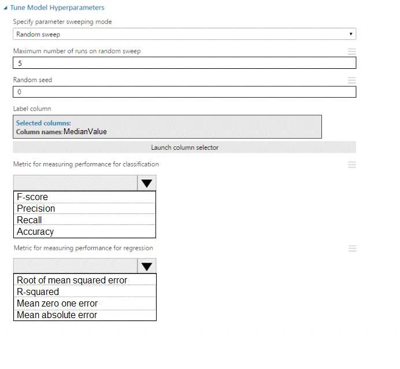Pick Accuracy from the classification list
400x369 pixels.
click(x=84, y=232)
